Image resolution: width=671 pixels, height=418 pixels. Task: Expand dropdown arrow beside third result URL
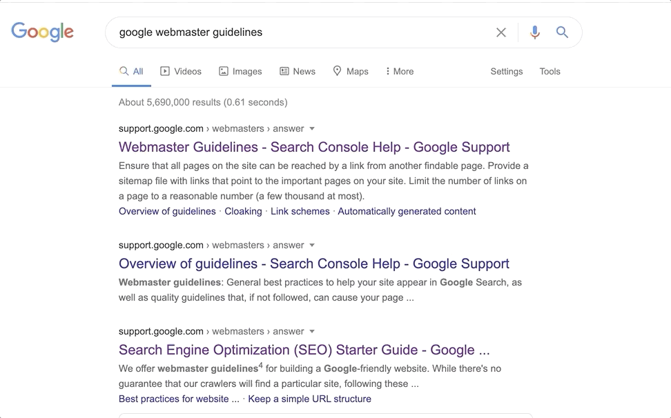click(312, 331)
